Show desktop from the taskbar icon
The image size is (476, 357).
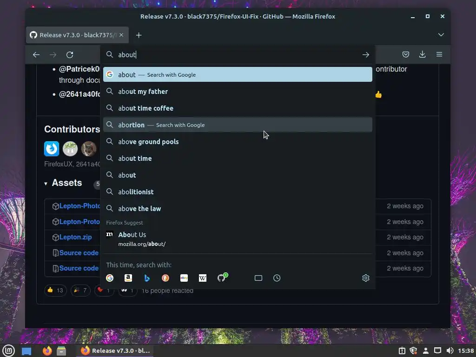coord(26,351)
